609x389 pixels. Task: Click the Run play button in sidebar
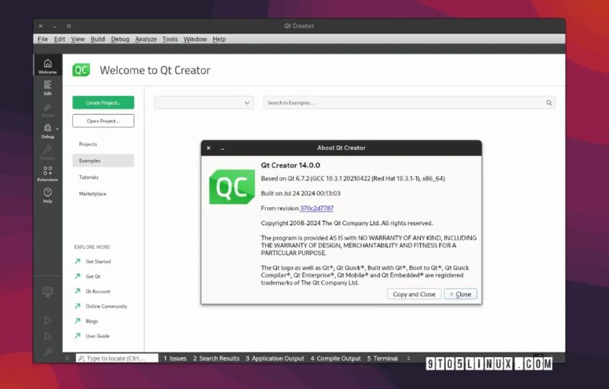47,320
